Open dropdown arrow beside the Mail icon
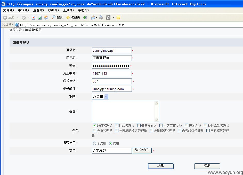Screen dimensions: 243x175 point(96,17)
